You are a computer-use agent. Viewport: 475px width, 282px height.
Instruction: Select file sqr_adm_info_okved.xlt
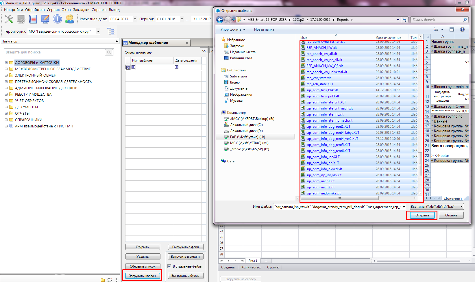point(324,169)
